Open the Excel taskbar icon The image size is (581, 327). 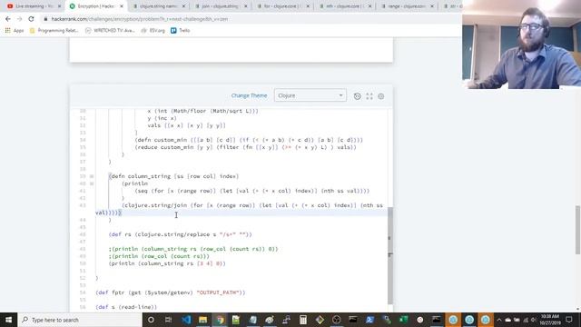click(403, 320)
